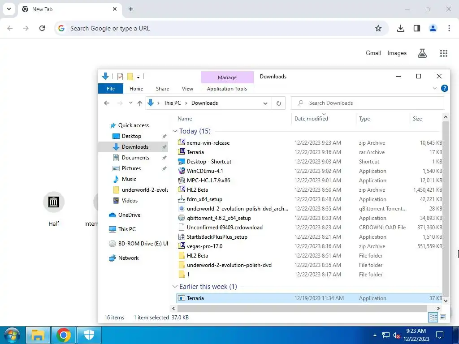
Task: Select Documents in navigation pane
Action: (x=135, y=157)
